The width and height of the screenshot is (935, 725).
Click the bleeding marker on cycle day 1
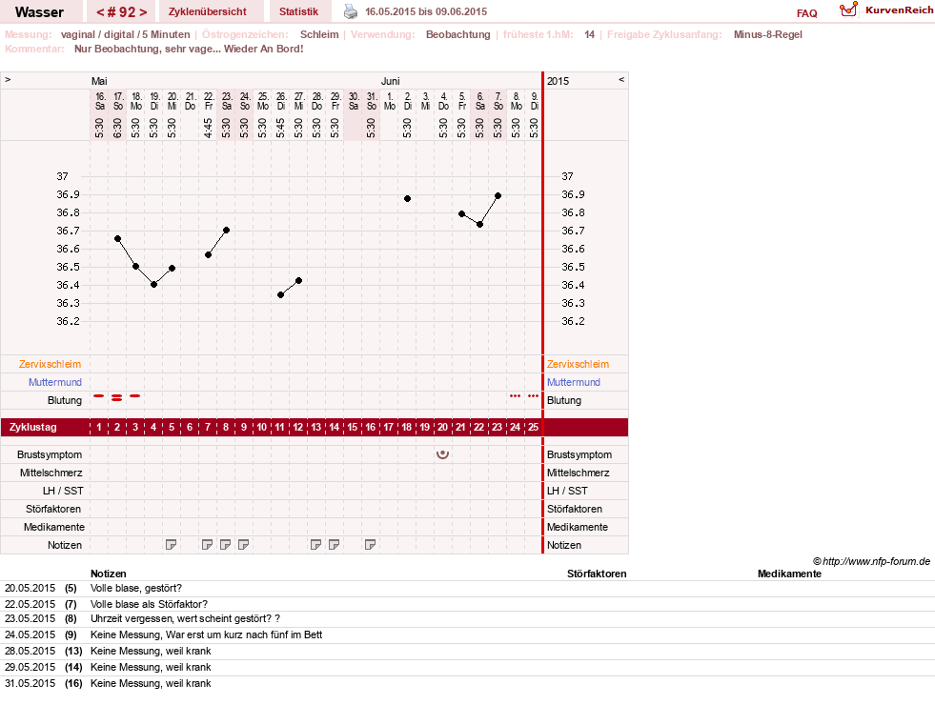click(x=99, y=396)
